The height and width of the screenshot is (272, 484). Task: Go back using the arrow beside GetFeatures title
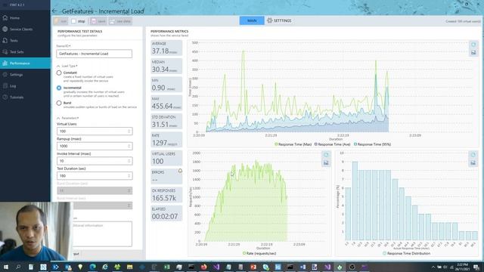click(54, 11)
